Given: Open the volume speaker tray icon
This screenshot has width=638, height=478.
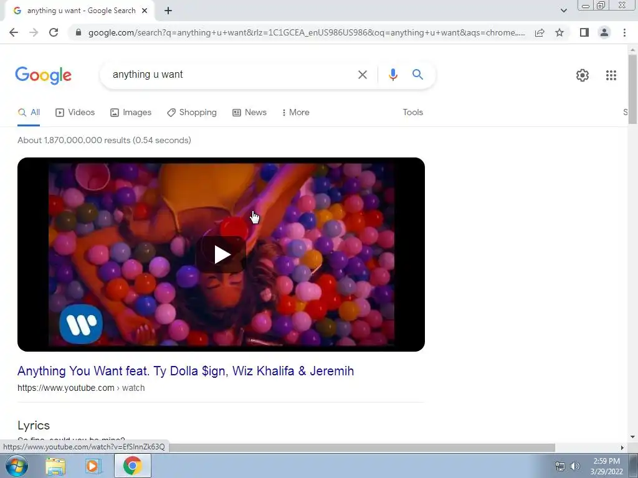Looking at the screenshot, I should point(574,466).
